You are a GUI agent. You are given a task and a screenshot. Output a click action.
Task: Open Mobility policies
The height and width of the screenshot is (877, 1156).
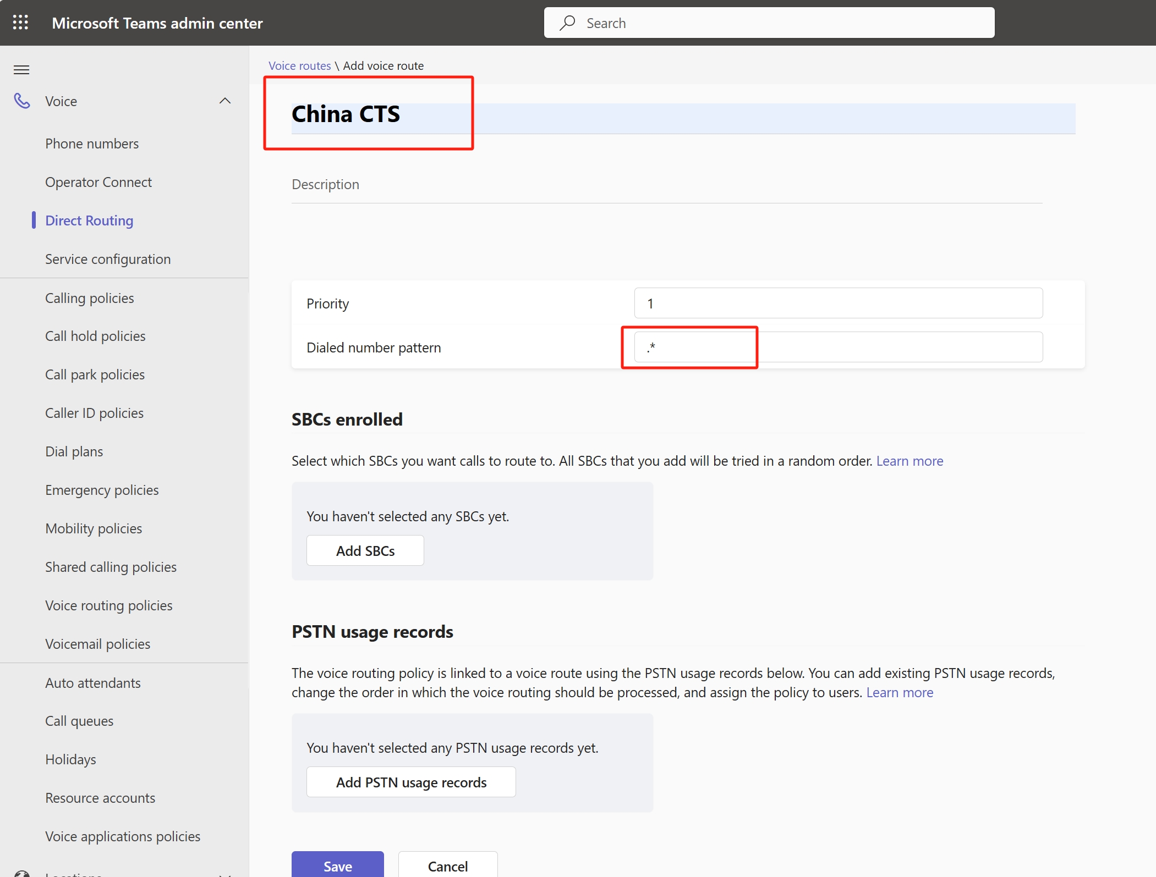[94, 528]
